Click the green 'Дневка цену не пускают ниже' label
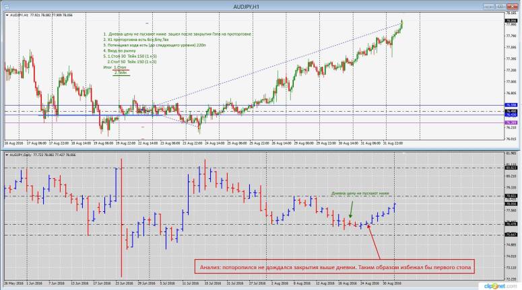The width and height of the screenshot is (522, 290). click(x=361, y=192)
